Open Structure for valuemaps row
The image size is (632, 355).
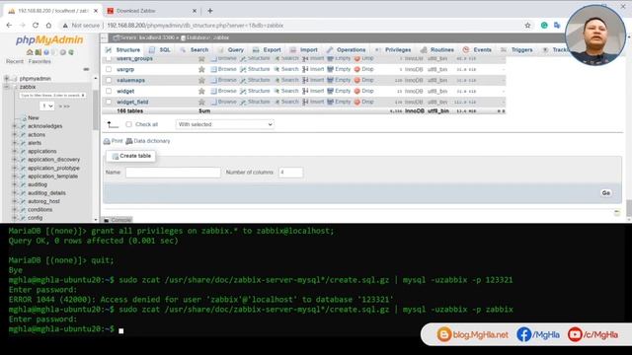coord(255,80)
